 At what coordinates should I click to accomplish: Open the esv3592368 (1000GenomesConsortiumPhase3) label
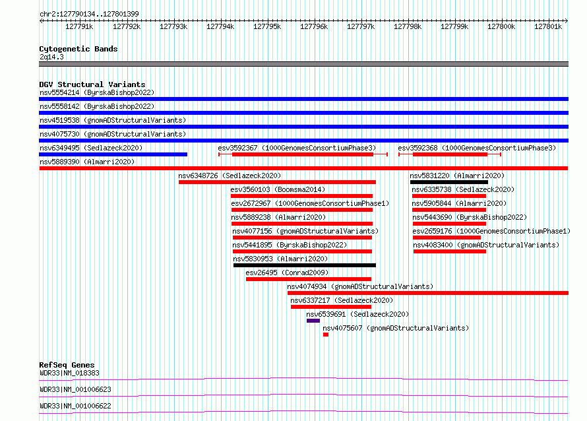477,148
